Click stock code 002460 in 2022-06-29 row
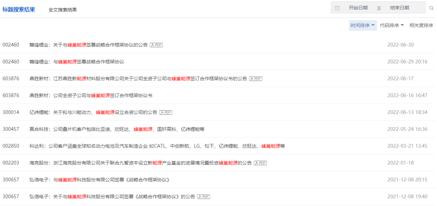This screenshot has height=206, width=437. (11, 62)
